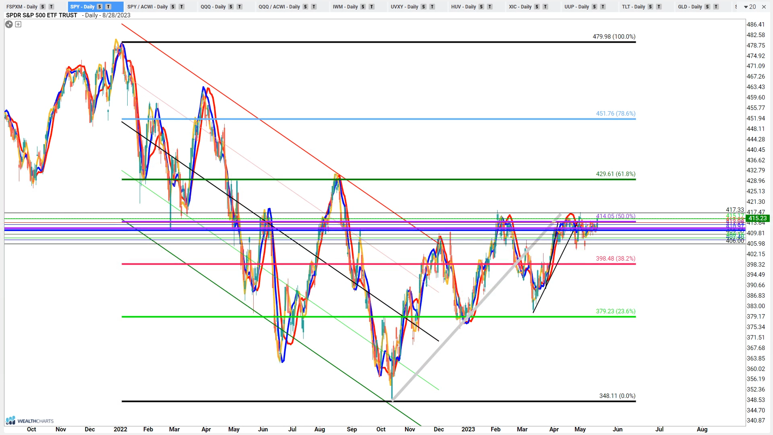The image size is (773, 435).
Task: Click the green 415.23 current price tag
Action: [x=757, y=218]
